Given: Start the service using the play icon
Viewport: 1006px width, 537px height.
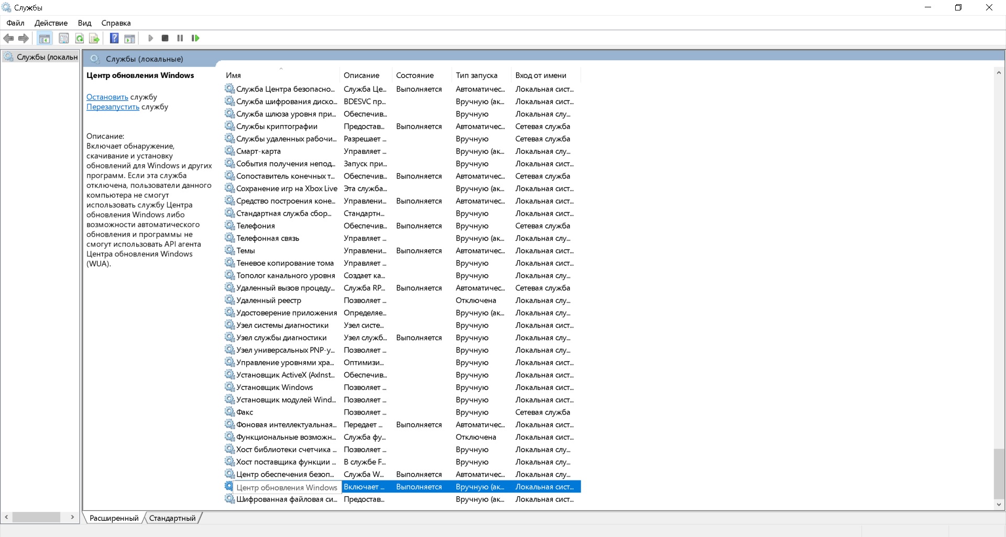Looking at the screenshot, I should click(x=150, y=38).
